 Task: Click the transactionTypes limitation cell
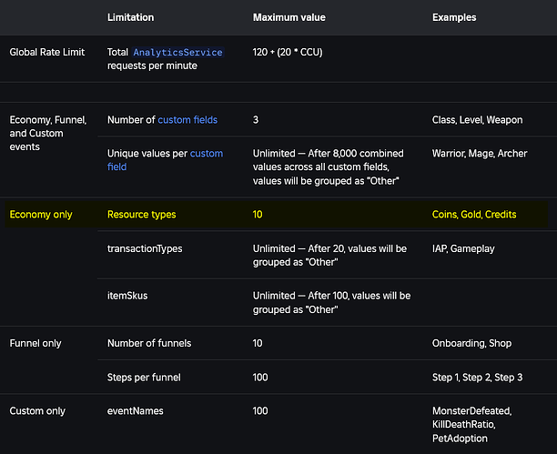[x=145, y=248]
